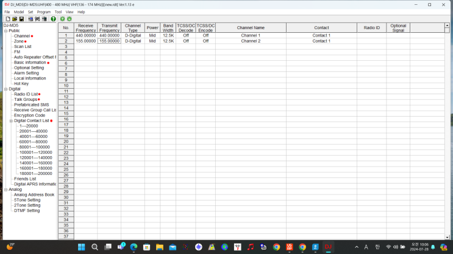The height and width of the screenshot is (254, 453).
Task: Open DTMF Setting tree item
Action: click(27, 210)
